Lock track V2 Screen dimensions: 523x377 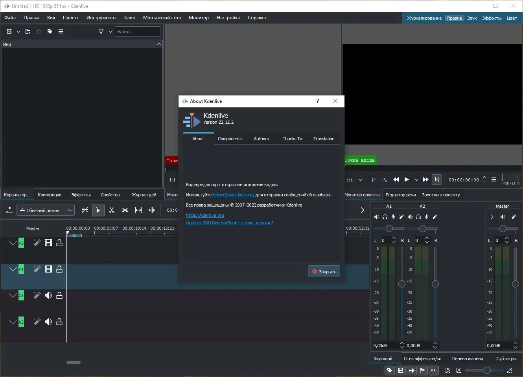tap(59, 243)
